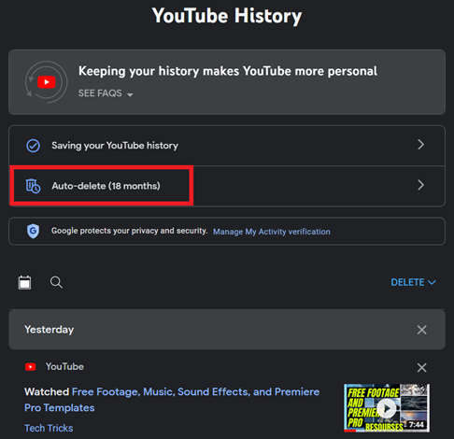Open Manage My Activity verification link
This screenshot has width=454, height=439.
click(x=272, y=232)
